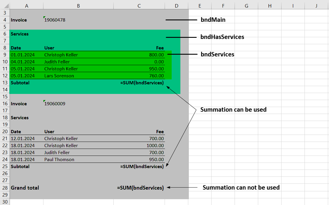Click the 'Summation can be used' text

[x=233, y=110]
